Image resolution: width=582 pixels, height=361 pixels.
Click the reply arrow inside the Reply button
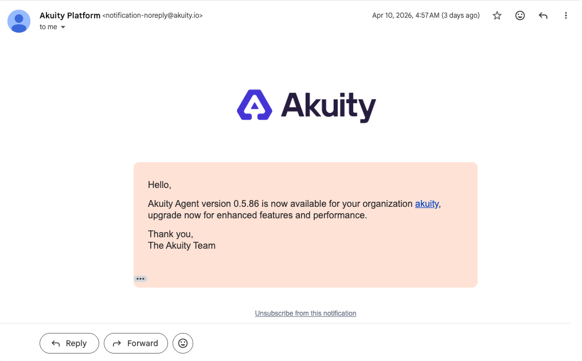pyautogui.click(x=54, y=343)
